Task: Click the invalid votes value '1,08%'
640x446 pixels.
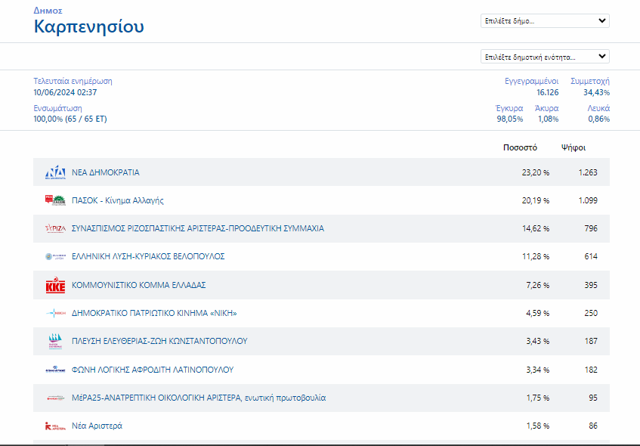Action: [x=548, y=119]
